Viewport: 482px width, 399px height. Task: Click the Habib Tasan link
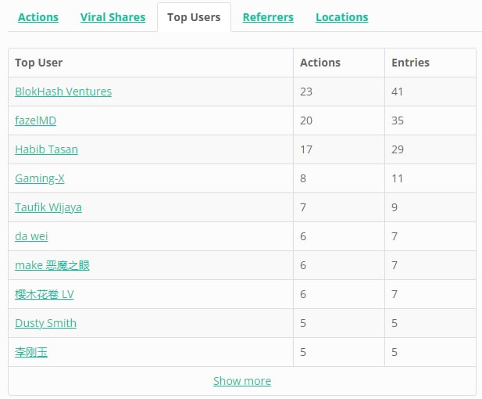(x=46, y=149)
